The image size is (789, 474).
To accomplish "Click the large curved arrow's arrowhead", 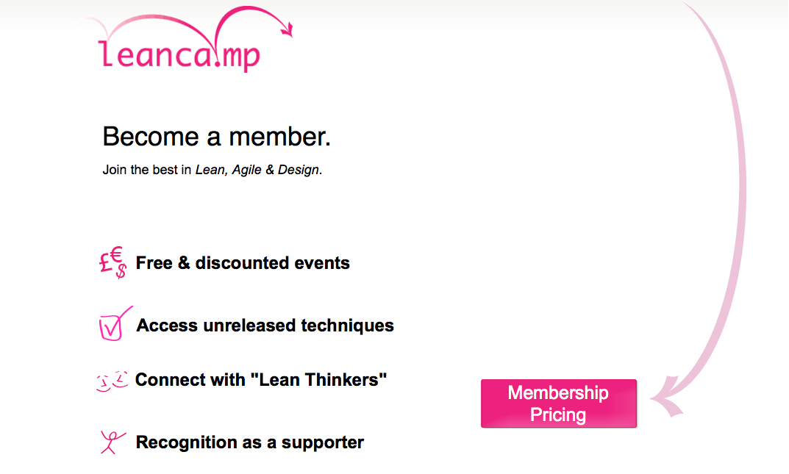I will (667, 397).
